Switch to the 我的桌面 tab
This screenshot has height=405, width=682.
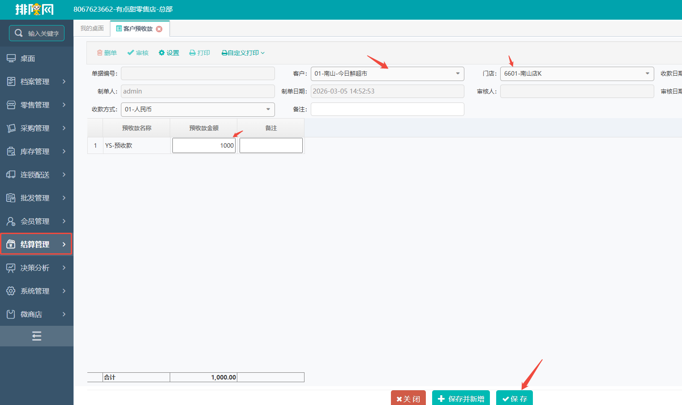pyautogui.click(x=92, y=28)
